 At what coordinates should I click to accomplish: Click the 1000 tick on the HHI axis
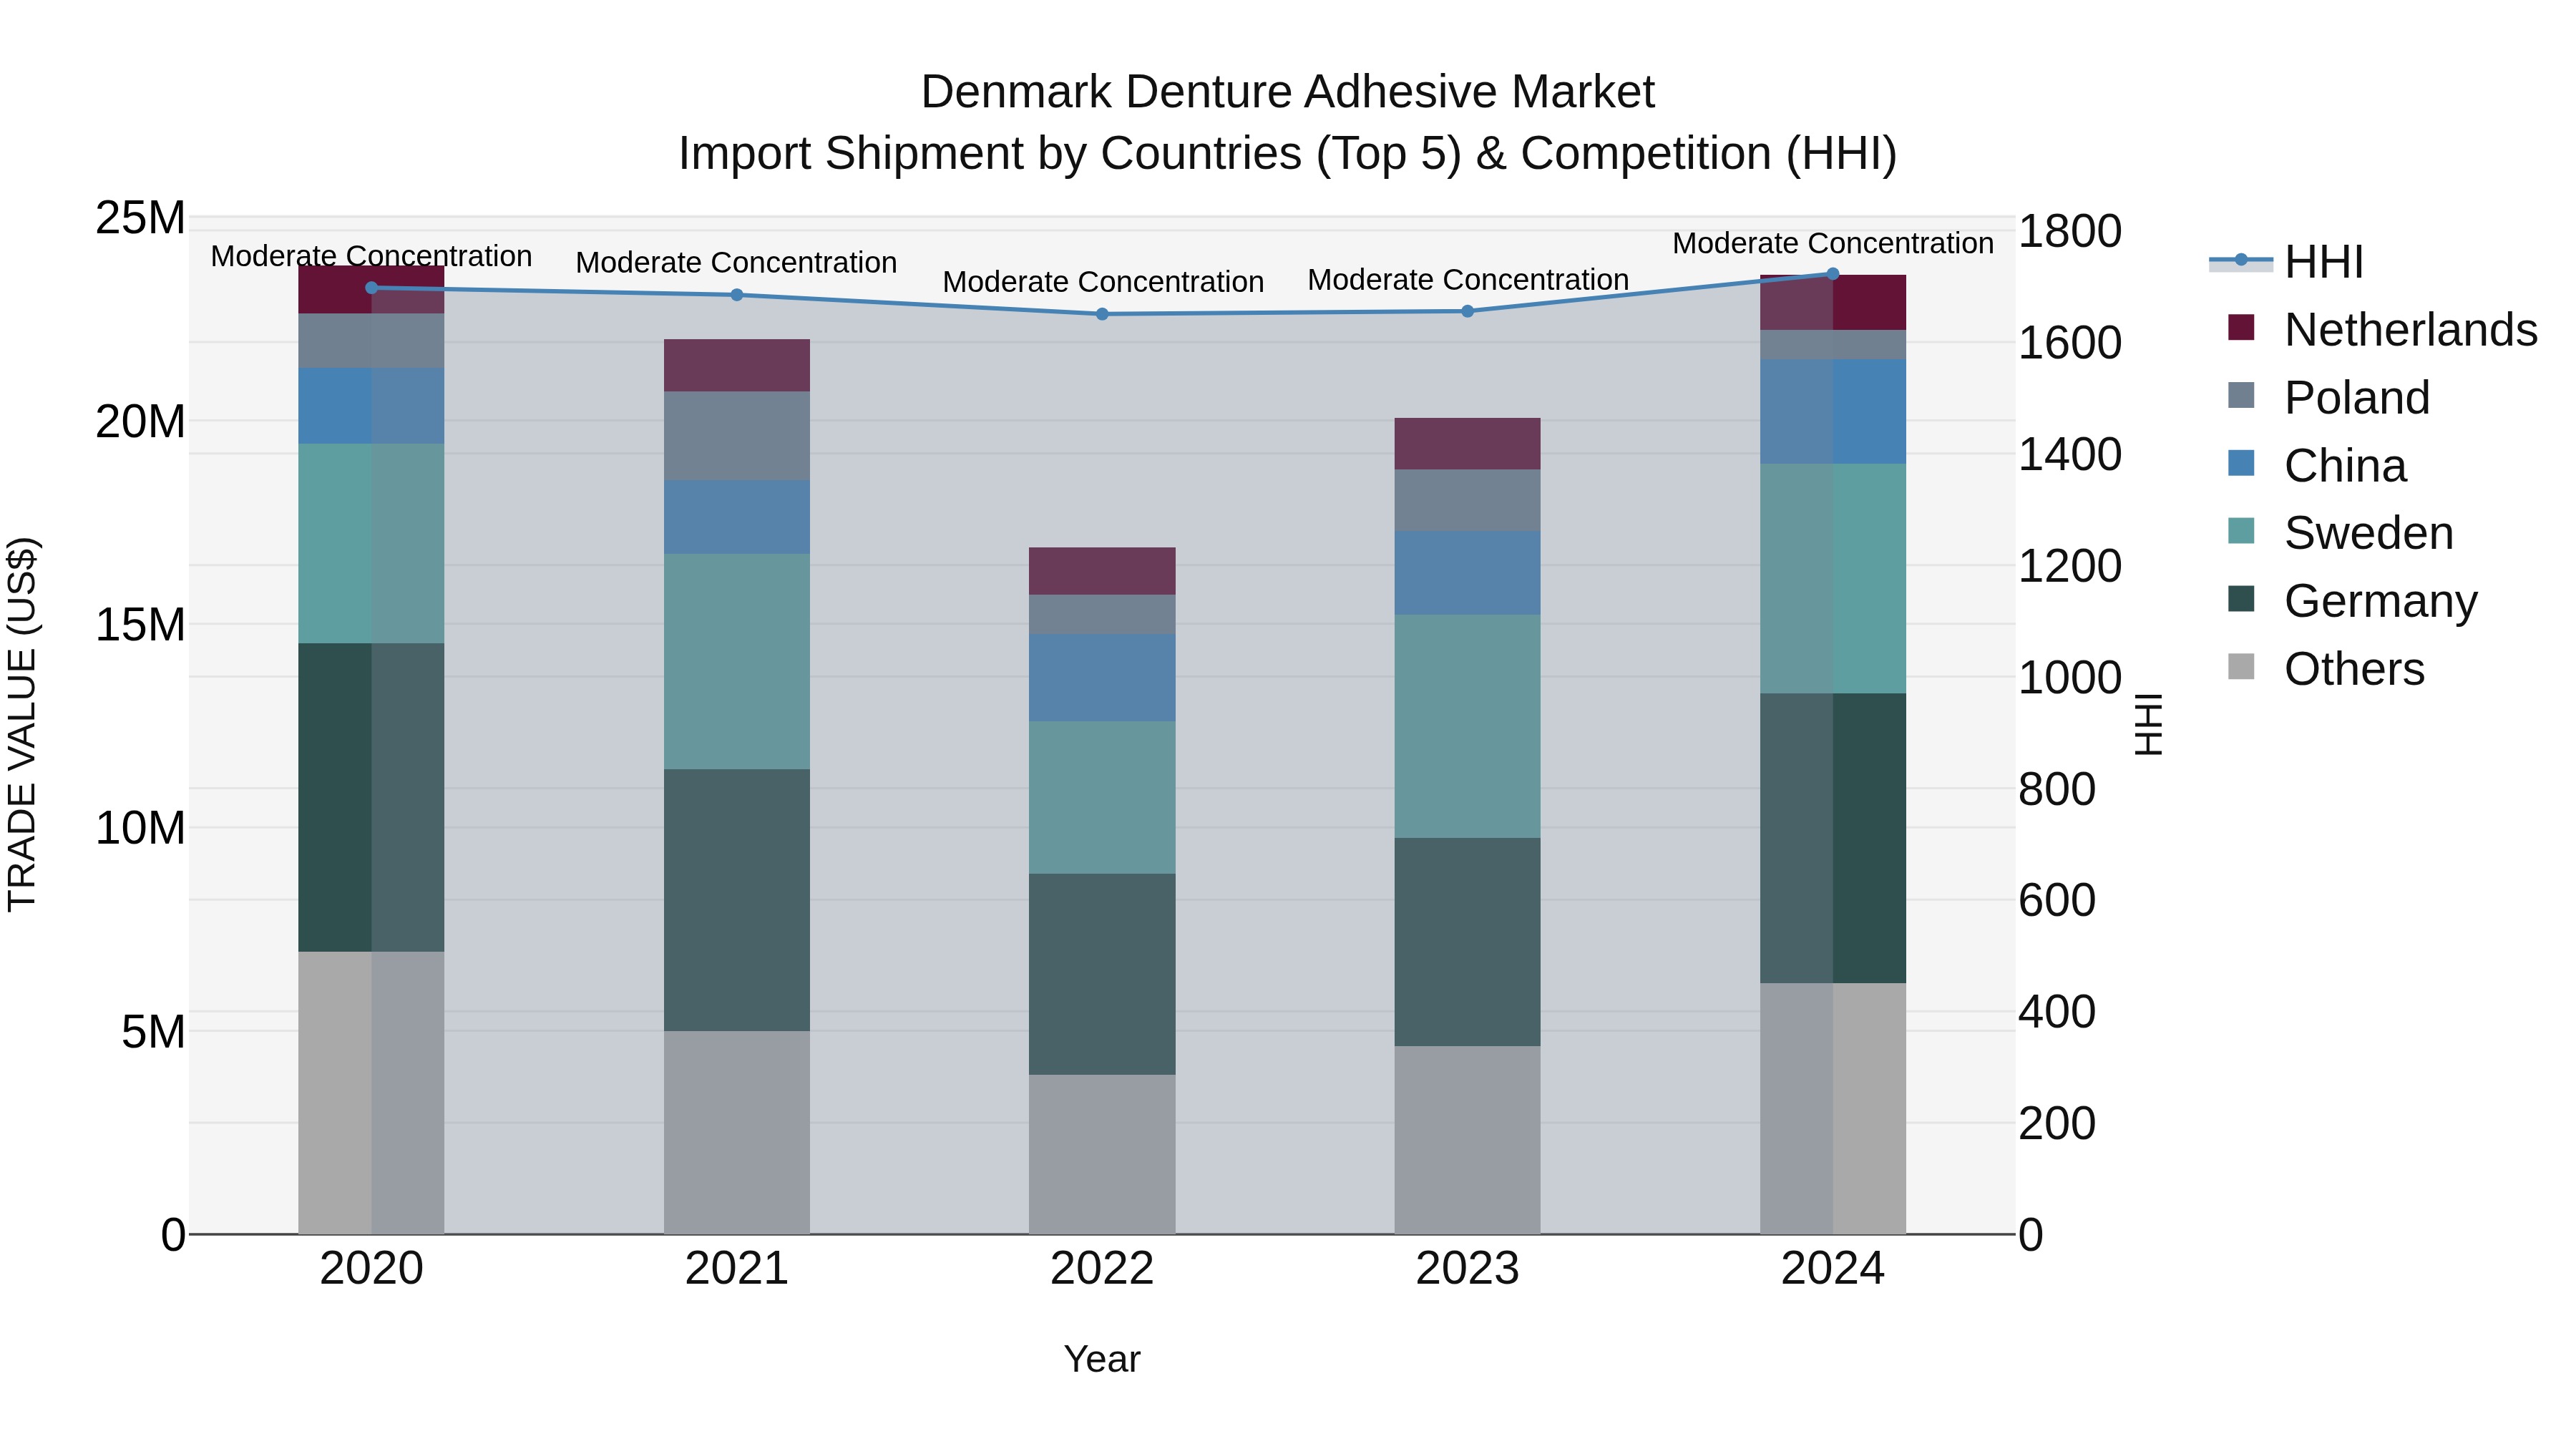(x=2070, y=677)
